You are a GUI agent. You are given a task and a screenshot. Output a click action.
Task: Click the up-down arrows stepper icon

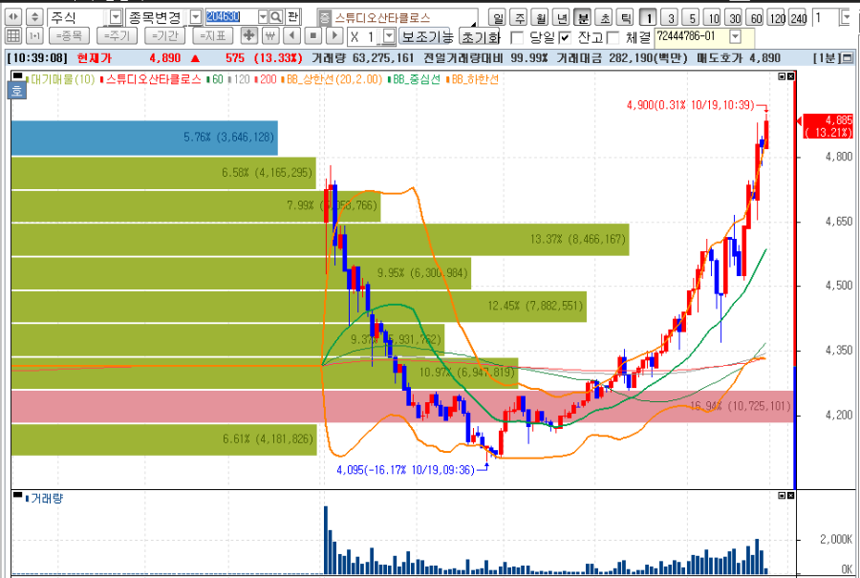point(34,17)
